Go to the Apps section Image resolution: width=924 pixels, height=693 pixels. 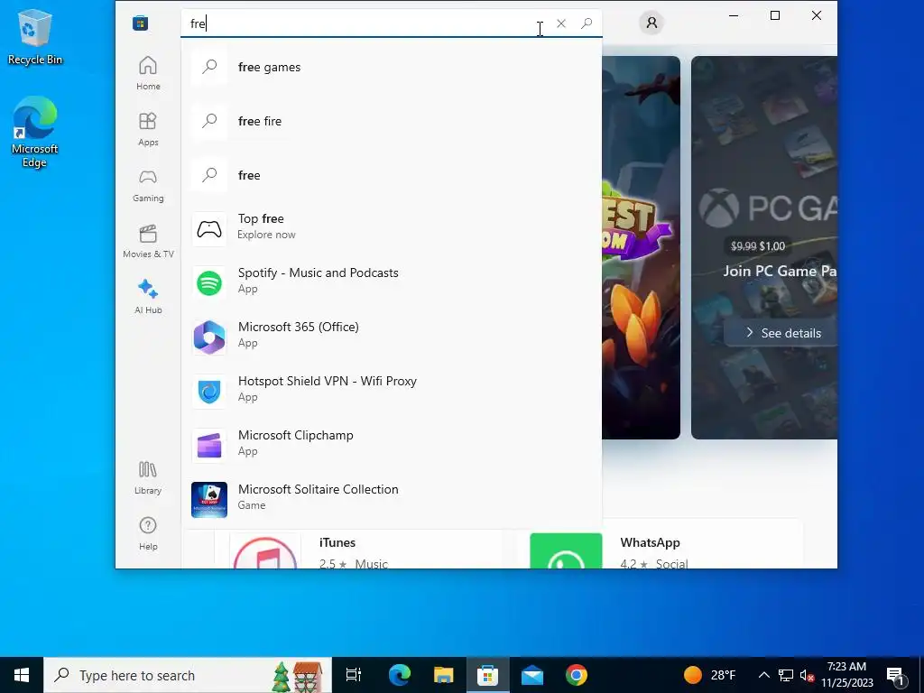pyautogui.click(x=148, y=129)
